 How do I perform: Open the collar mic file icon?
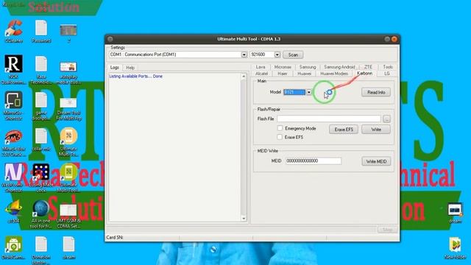click(41, 139)
